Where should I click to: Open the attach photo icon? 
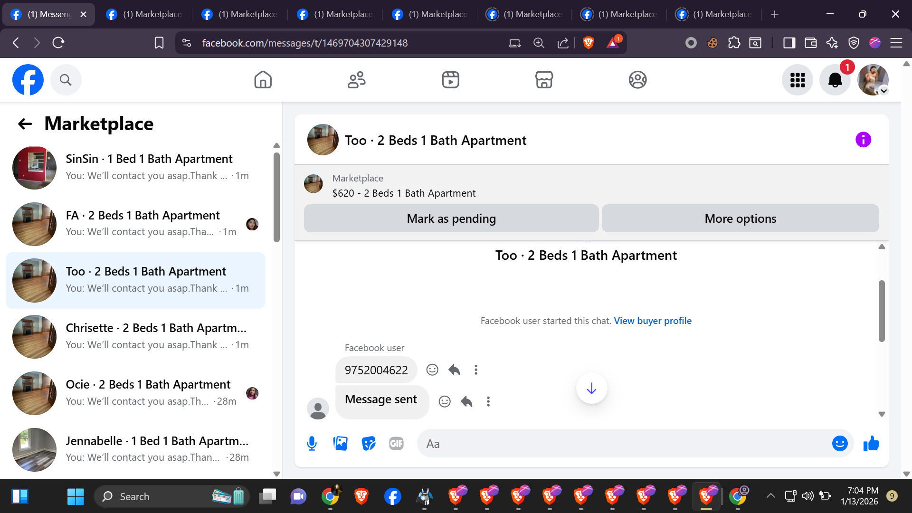pyautogui.click(x=340, y=444)
